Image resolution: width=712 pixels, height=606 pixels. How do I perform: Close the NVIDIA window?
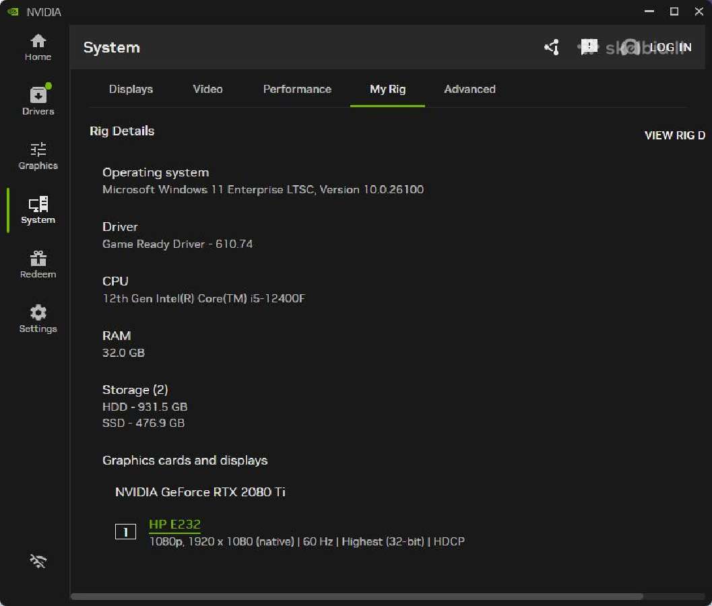[699, 11]
